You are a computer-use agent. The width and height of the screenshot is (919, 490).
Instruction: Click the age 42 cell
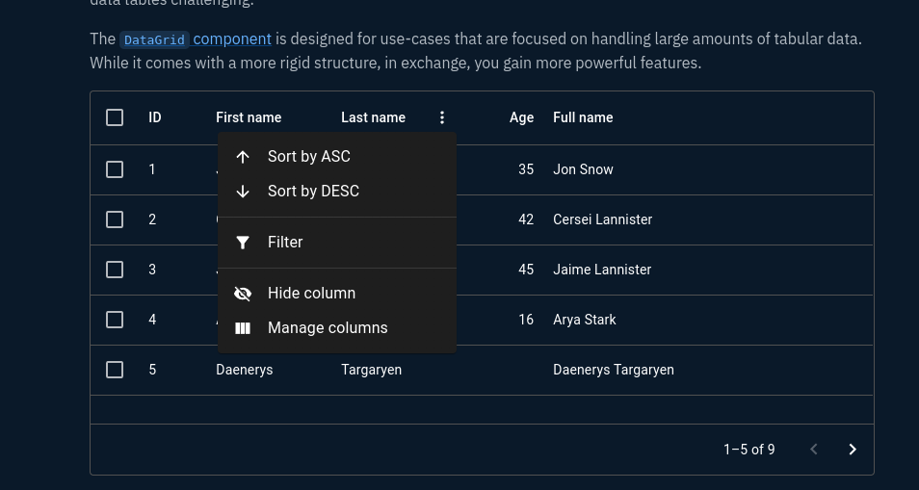(526, 219)
